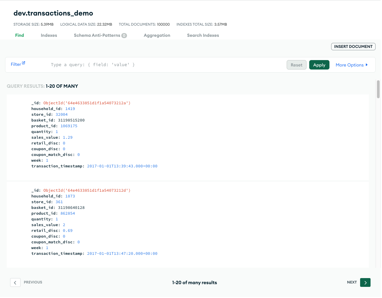Select the Aggregation tab
The image size is (382, 298).
(157, 35)
